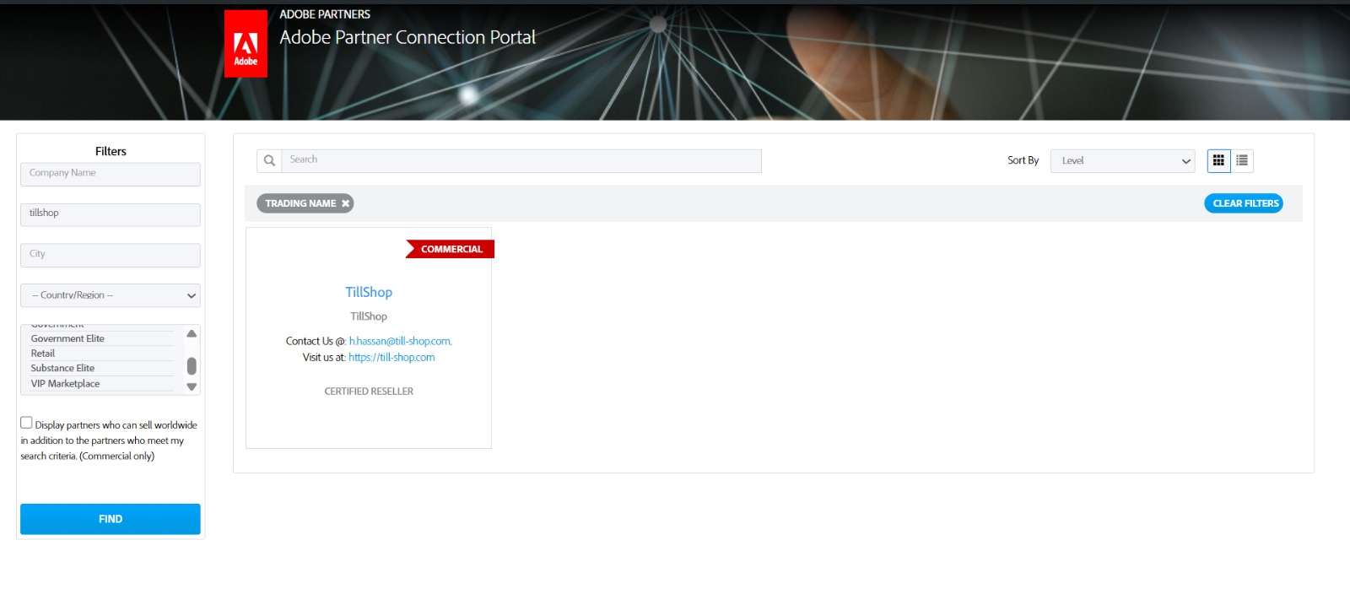Click the COMMERCIAL ribbon on TillShop card
The width and height of the screenshot is (1350, 605).
451,249
